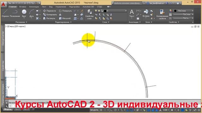The width and height of the screenshot is (202, 113).
Task: Open the layer dropdown showing 0
Action: (x=111, y=11)
